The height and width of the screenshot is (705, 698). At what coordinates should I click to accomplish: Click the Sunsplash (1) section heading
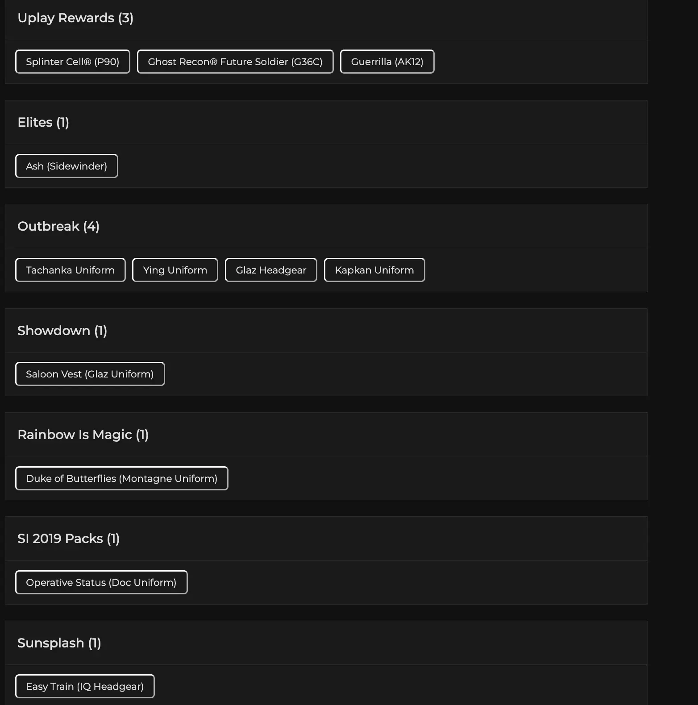click(59, 643)
